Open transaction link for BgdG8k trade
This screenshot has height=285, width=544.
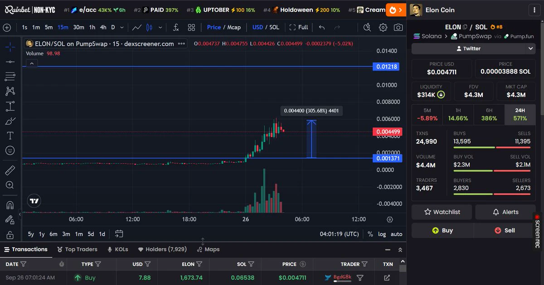(x=387, y=278)
